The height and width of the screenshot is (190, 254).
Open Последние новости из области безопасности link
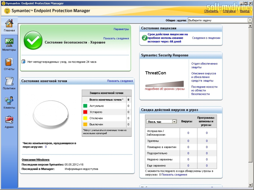(204, 90)
